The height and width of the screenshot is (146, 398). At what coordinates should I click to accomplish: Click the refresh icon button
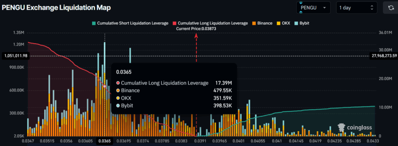tap(390, 8)
